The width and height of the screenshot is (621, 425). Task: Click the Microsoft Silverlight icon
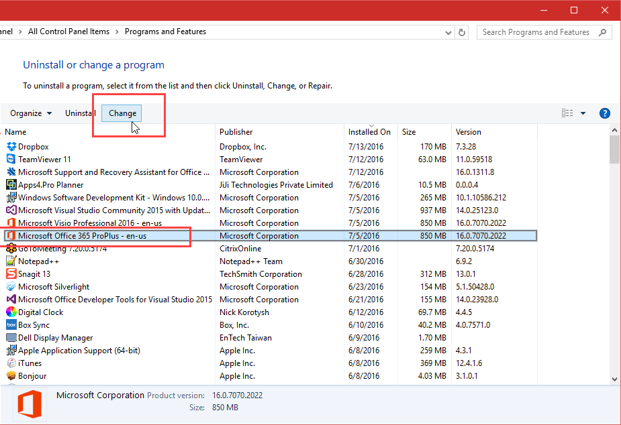pyautogui.click(x=11, y=287)
